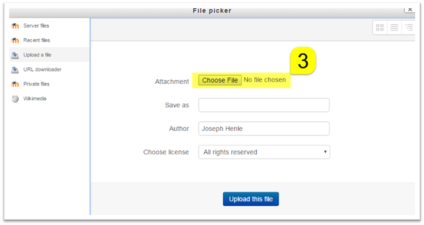Click the license dropdown arrow

pyautogui.click(x=325, y=152)
